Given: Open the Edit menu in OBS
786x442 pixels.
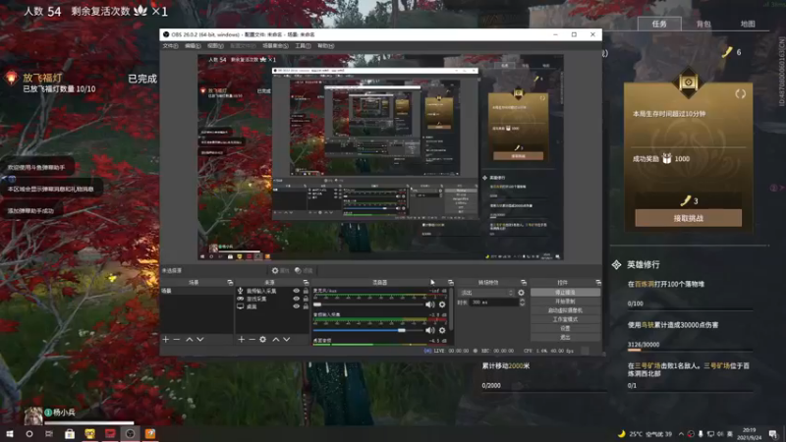Looking at the screenshot, I should [193, 45].
